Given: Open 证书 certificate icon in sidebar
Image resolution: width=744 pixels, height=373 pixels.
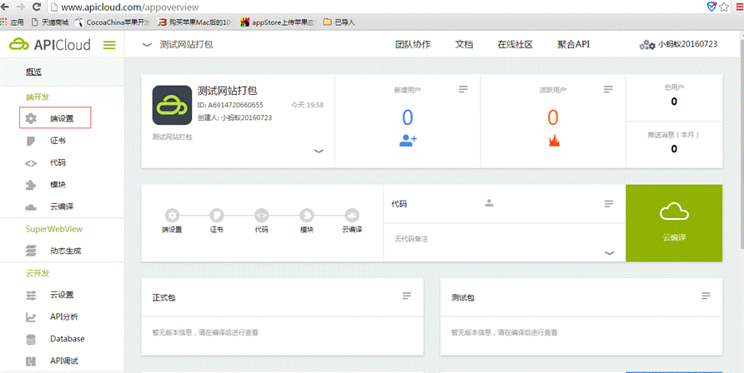Looking at the screenshot, I should 31,142.
